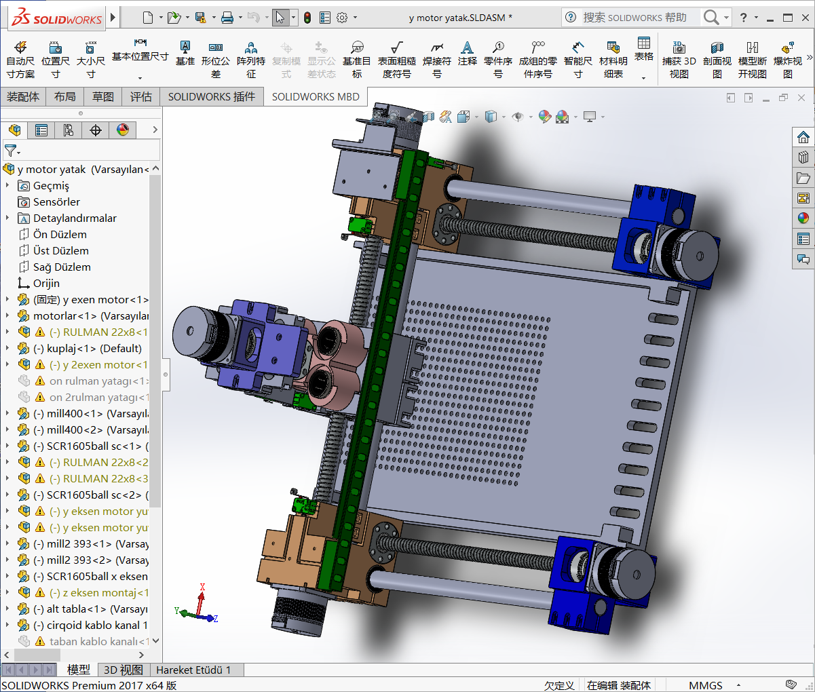Viewport: 815px width, 692px height.
Task: Click the Section View (剖面视图) tool
Action: pos(717,60)
